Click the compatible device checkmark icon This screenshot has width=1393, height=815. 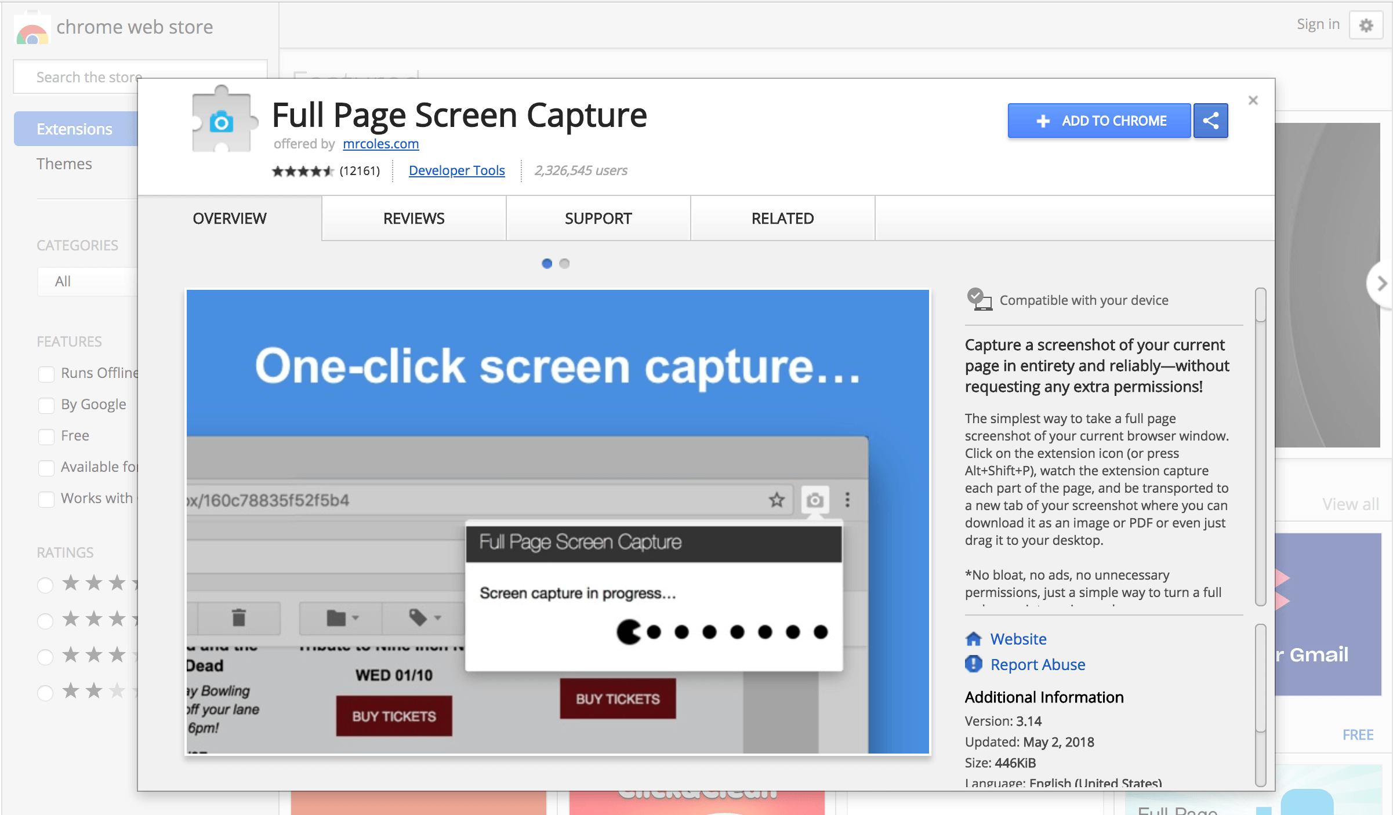979,300
